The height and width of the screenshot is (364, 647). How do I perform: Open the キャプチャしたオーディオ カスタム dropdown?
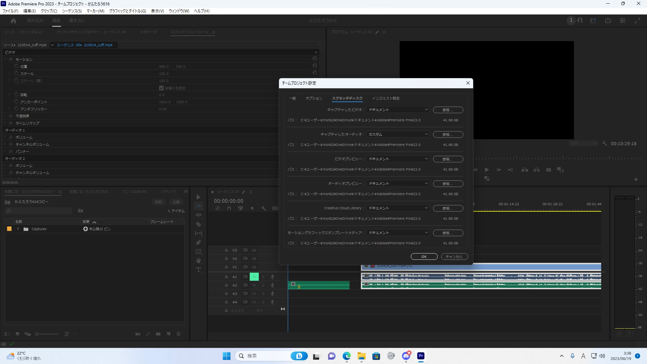pos(398,134)
